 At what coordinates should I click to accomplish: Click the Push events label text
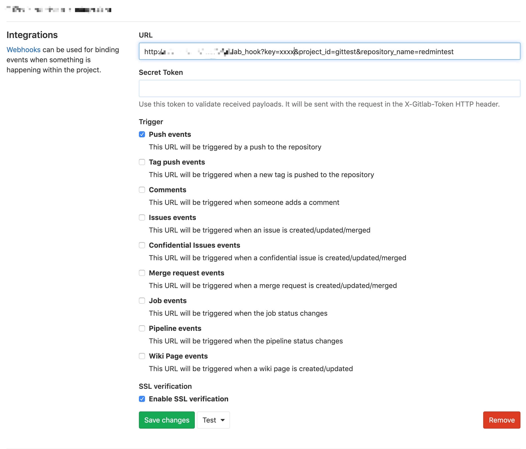coord(170,134)
